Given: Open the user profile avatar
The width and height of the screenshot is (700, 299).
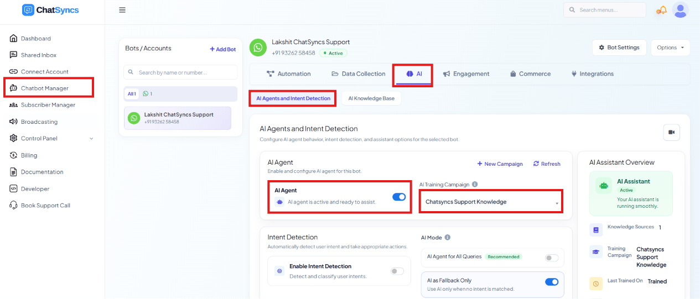Looking at the screenshot, I should (x=680, y=10).
